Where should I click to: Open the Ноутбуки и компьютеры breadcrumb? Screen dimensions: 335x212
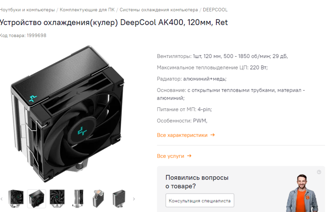pyautogui.click(x=27, y=10)
